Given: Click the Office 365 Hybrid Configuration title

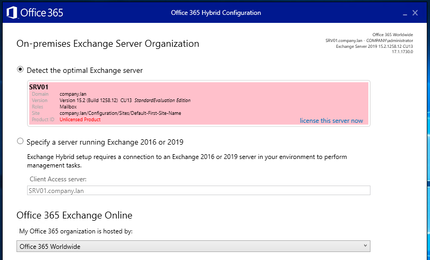Looking at the screenshot, I should (x=216, y=13).
